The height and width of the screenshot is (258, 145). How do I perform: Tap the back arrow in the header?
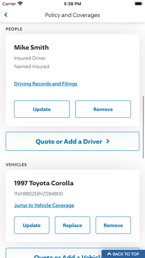pyautogui.click(x=6, y=15)
